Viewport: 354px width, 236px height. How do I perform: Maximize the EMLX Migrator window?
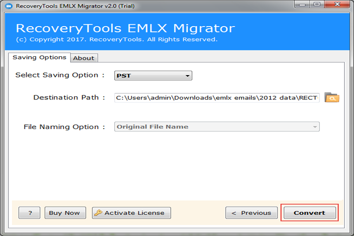tap(317, 4)
